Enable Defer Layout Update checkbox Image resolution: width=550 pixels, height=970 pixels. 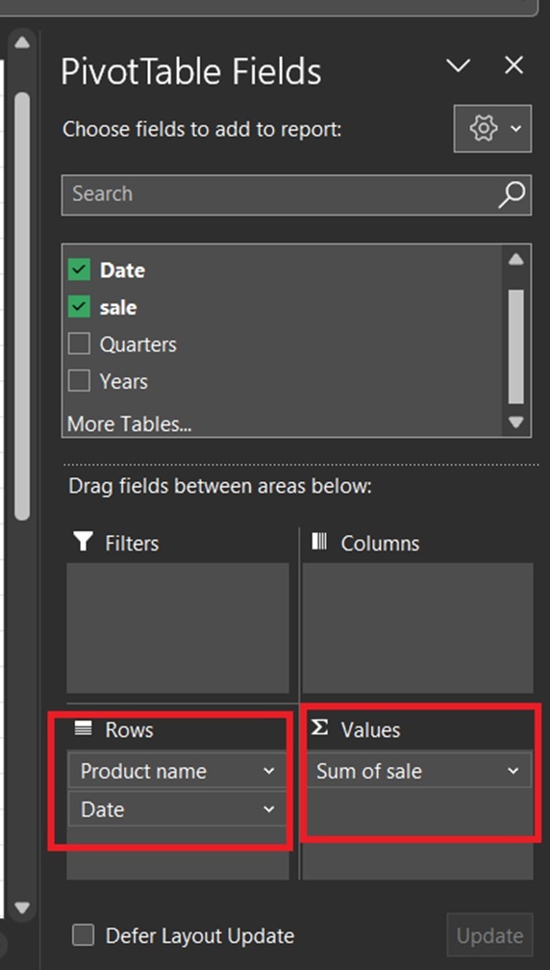tap(84, 935)
